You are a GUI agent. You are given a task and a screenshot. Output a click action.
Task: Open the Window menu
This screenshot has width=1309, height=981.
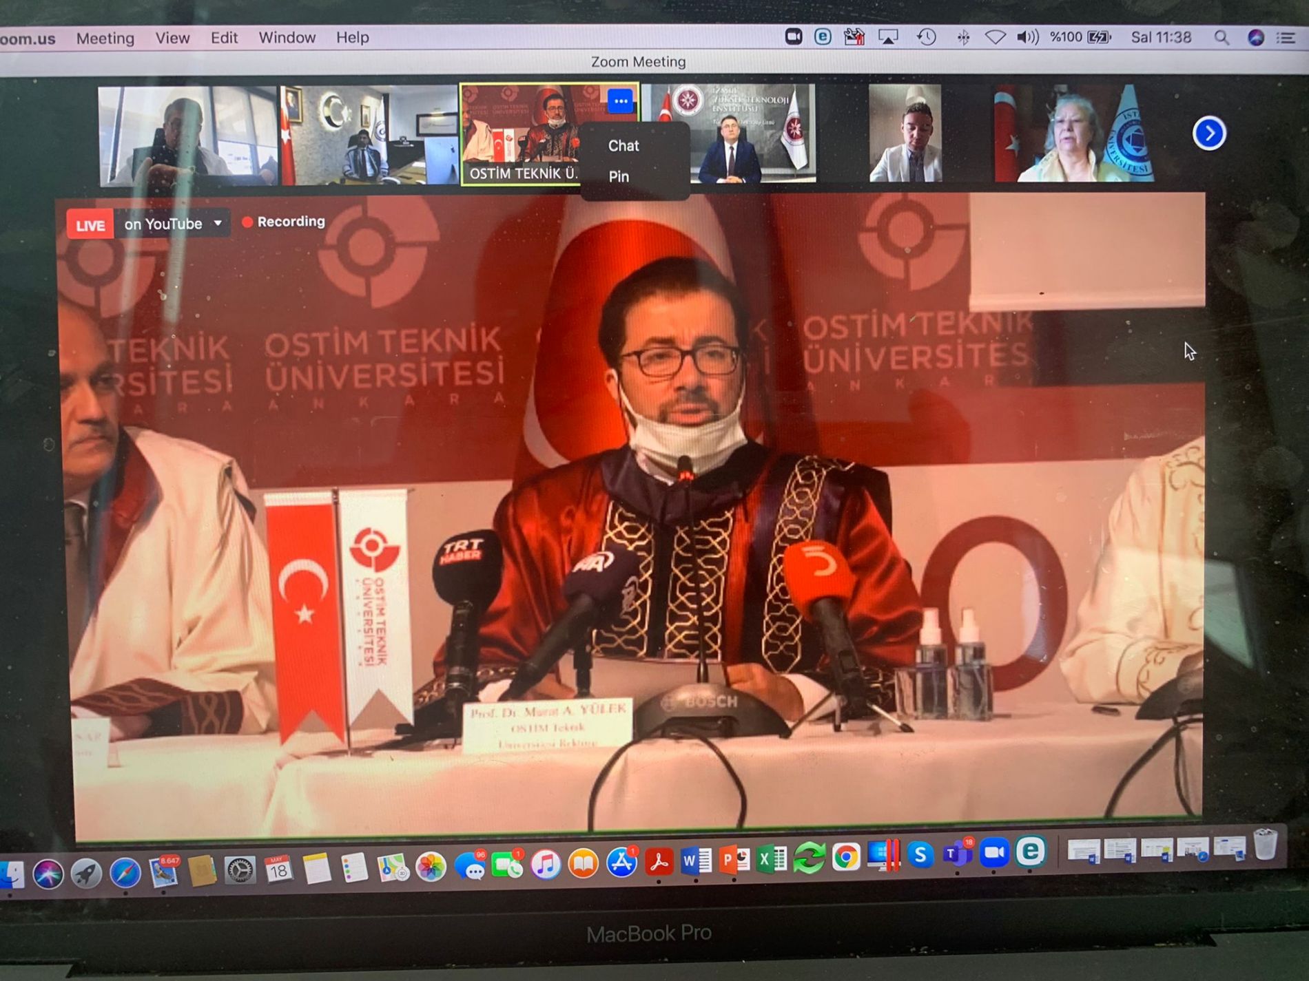[x=287, y=38]
